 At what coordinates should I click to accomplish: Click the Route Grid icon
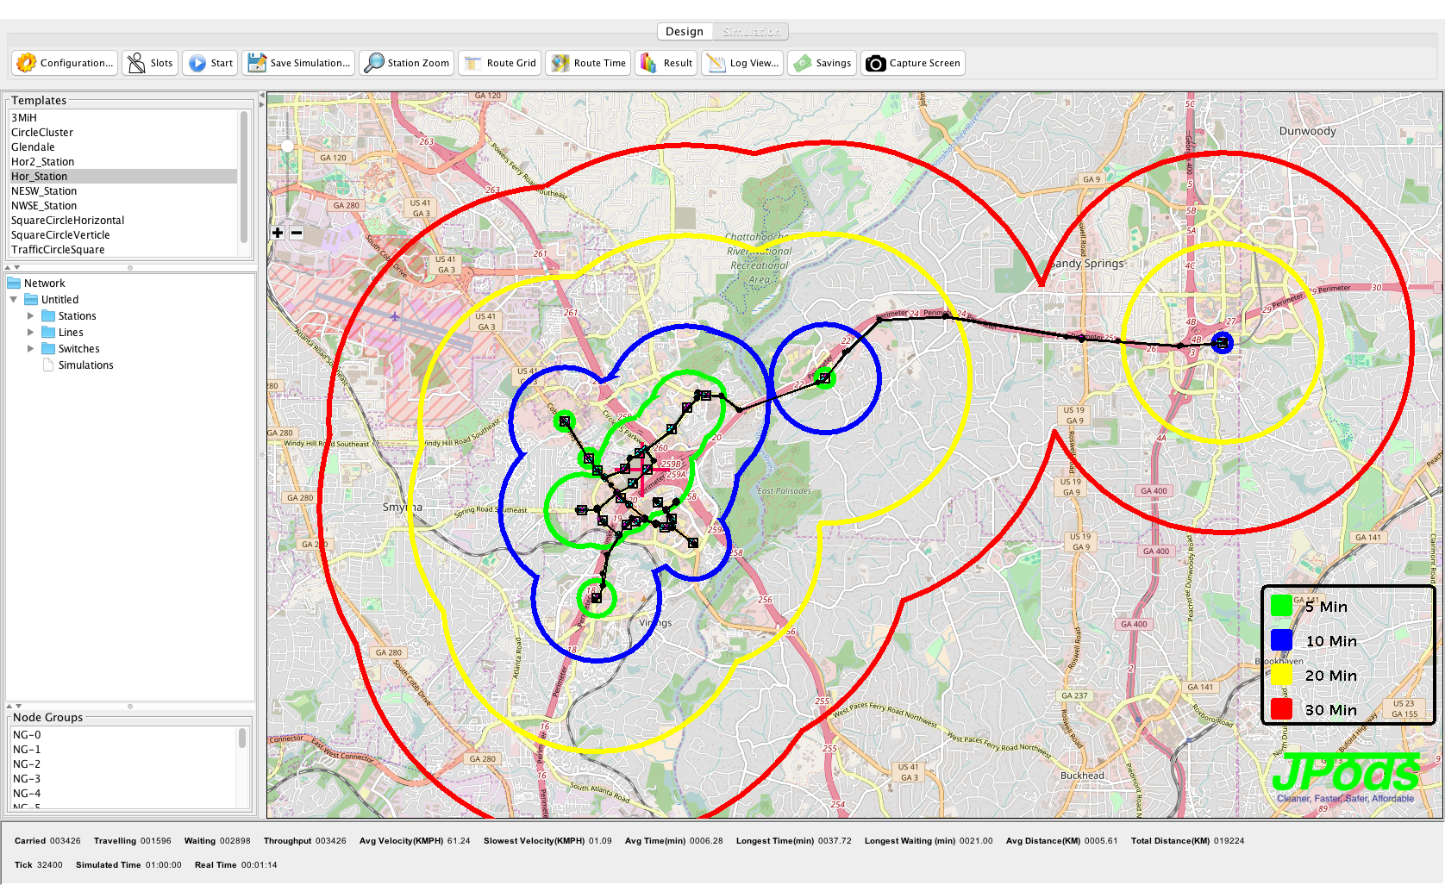coord(473,63)
